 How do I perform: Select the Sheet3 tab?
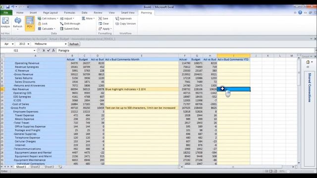(49, 167)
